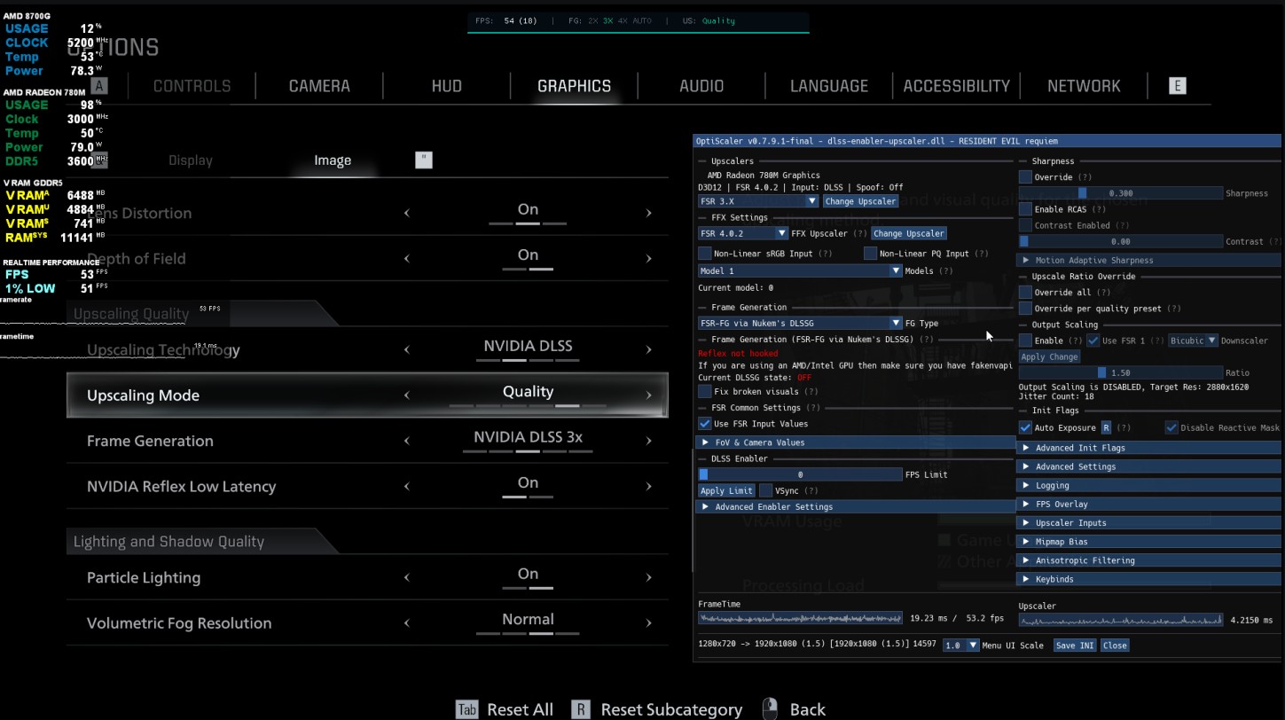Switch to the CAMERA tab
The height and width of the screenshot is (720, 1285).
pos(319,86)
